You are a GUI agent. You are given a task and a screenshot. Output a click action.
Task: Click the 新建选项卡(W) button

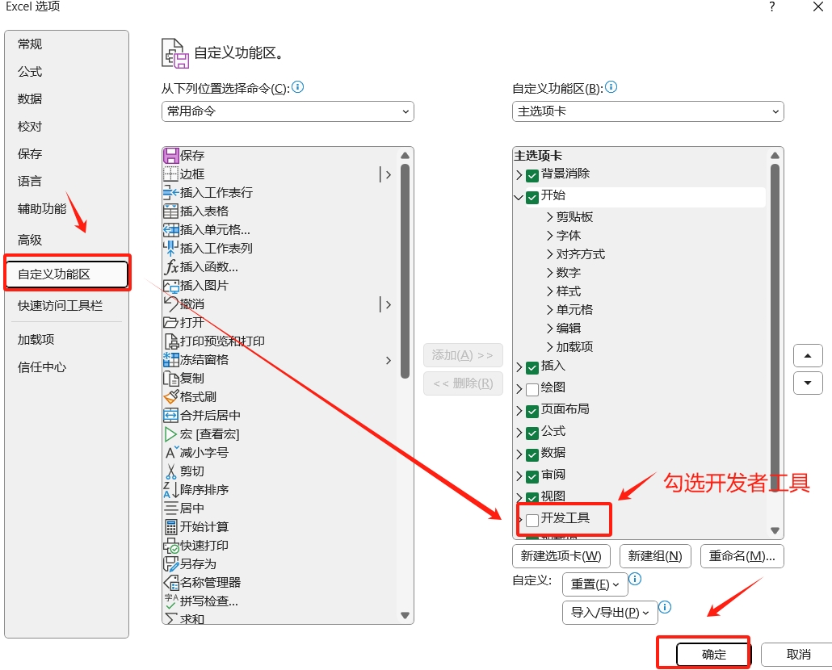[561, 556]
